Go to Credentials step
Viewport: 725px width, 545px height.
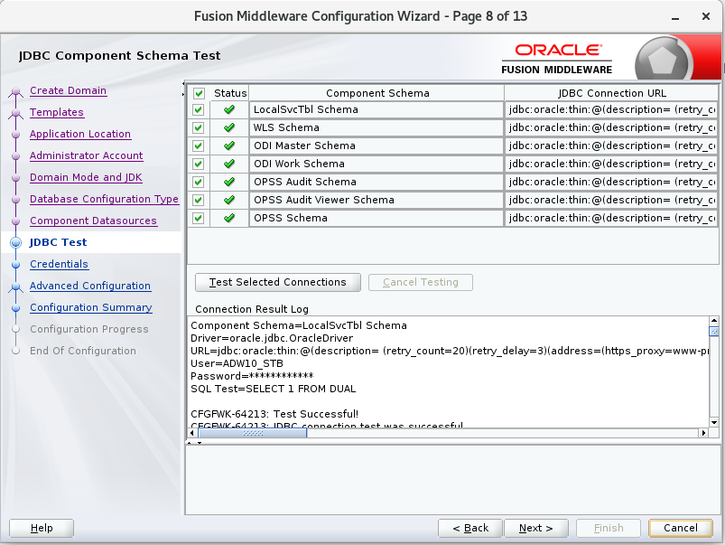pos(59,265)
